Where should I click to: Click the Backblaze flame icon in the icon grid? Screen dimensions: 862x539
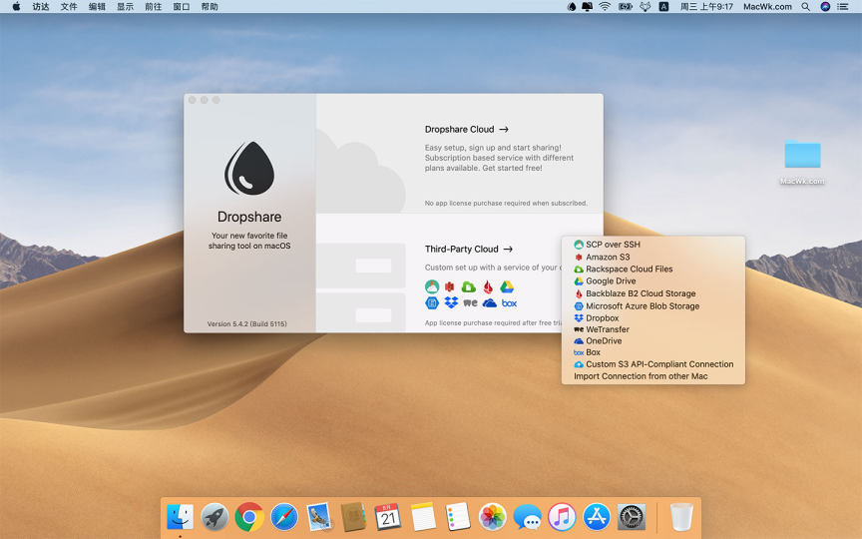click(488, 286)
